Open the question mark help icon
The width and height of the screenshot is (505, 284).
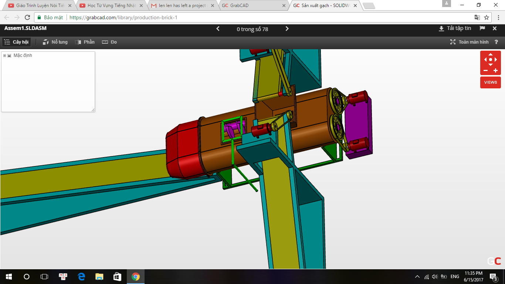tap(496, 42)
